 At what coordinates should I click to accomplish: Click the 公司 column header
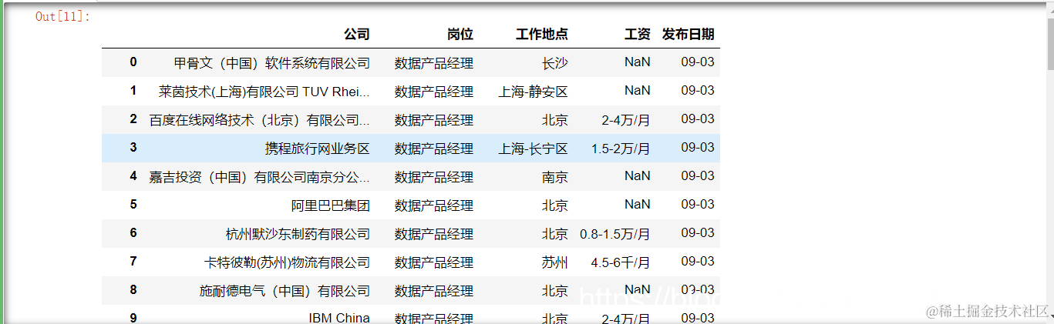(x=357, y=34)
